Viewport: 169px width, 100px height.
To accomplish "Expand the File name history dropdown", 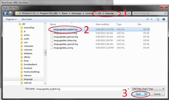I will point(128,89).
